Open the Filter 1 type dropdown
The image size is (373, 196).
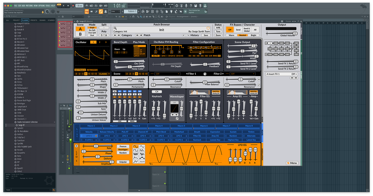[167, 74]
